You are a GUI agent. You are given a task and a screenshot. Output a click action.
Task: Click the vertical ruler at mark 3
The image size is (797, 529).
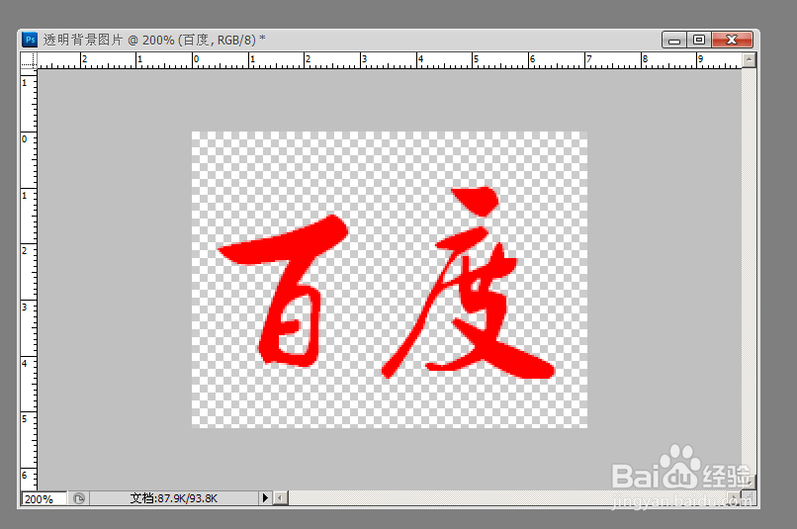(25, 307)
